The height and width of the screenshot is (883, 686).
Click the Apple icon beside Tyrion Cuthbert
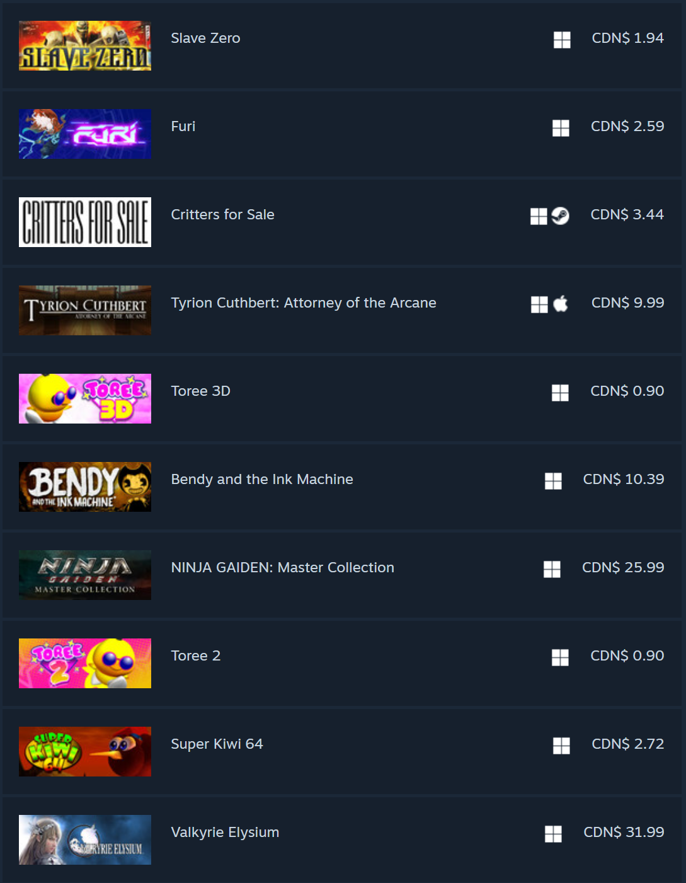point(561,304)
